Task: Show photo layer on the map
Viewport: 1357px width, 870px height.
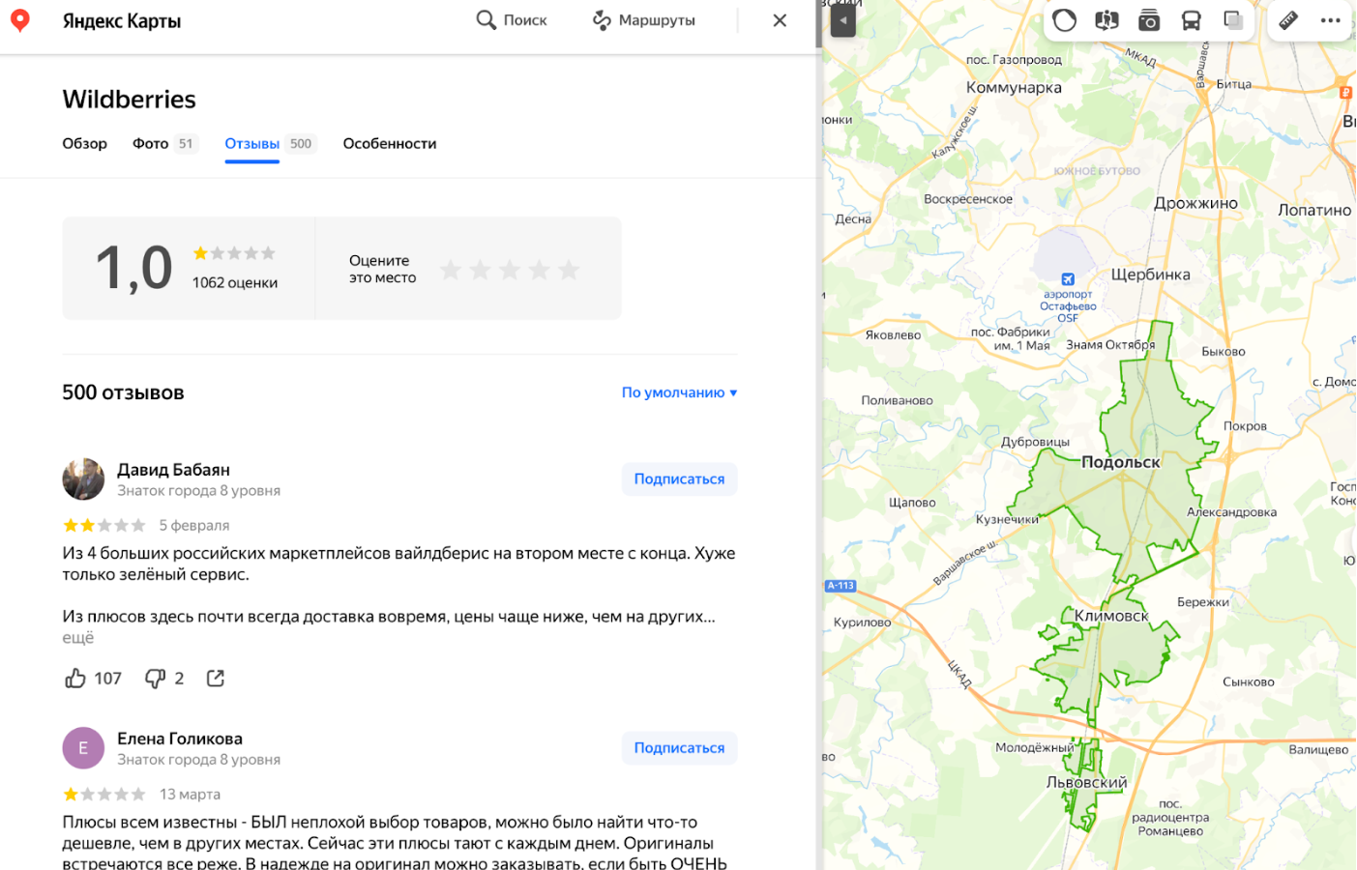Action: coord(1149,20)
